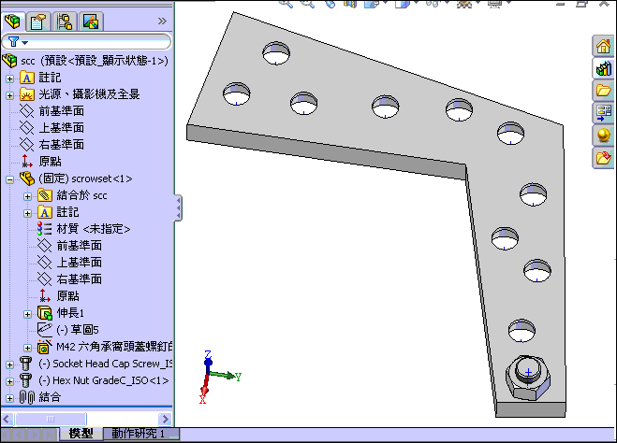Select the 草圖5 sketch icon
The height and width of the screenshot is (443, 617).
click(x=44, y=330)
